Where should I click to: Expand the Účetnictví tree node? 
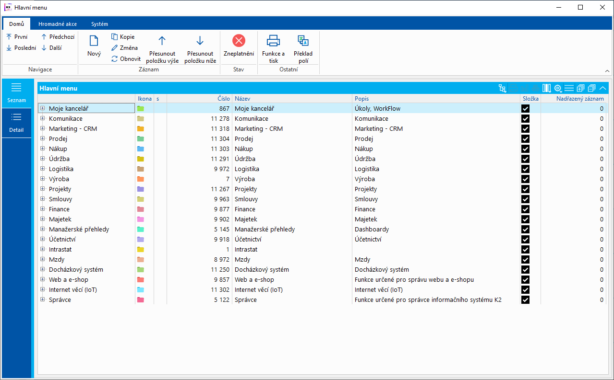click(43, 240)
